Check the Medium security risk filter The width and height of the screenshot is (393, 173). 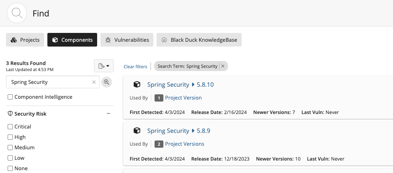10,147
